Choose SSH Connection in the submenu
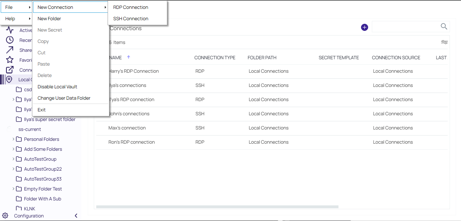Viewport: 461px width, 221px height. [x=131, y=18]
